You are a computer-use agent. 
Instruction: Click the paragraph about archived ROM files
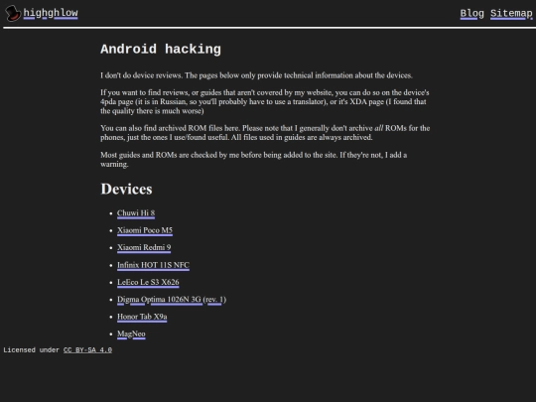pos(265,133)
